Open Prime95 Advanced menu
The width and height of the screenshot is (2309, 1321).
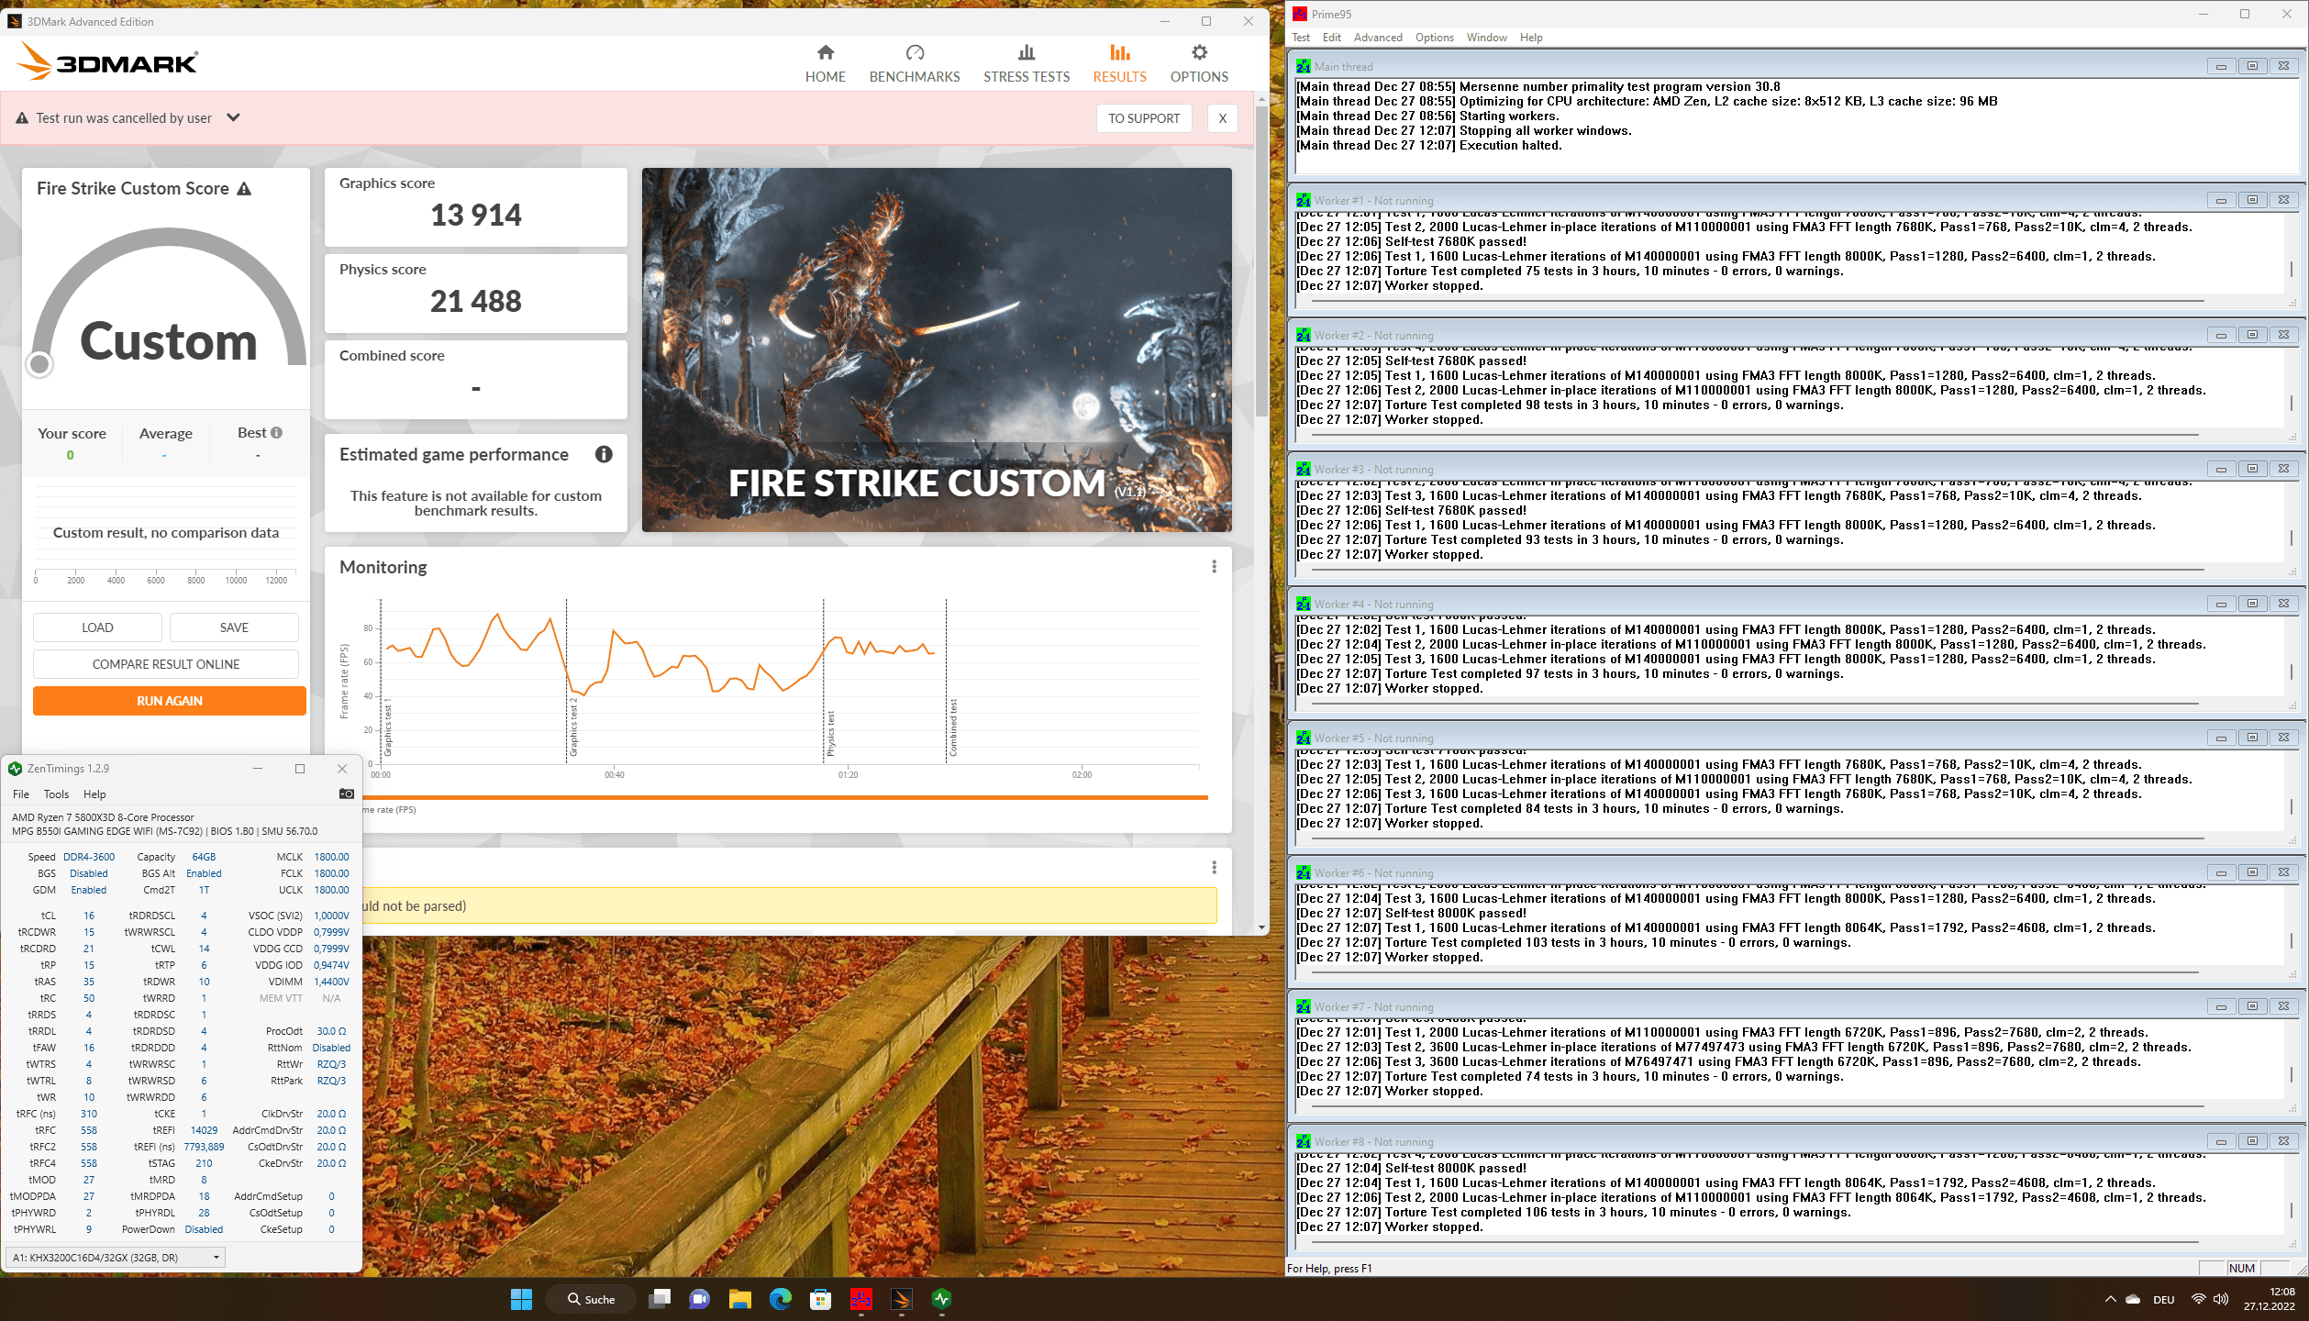pos(1378,38)
